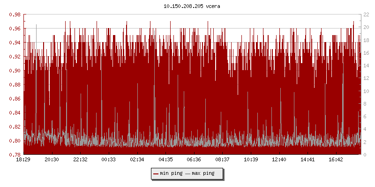Click the chart title 10.150.208.205 vcera
The image size is (375, 187).
[187, 6]
